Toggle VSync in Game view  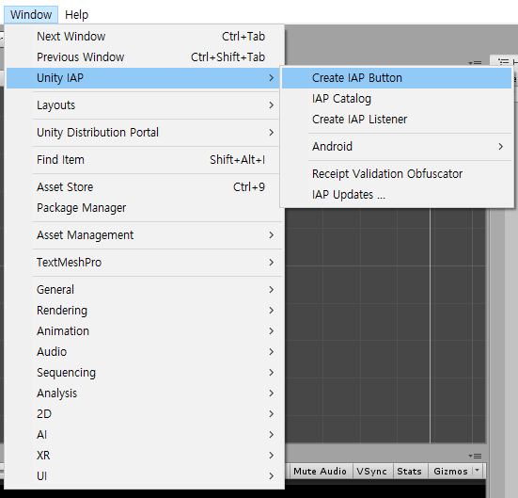(x=371, y=472)
